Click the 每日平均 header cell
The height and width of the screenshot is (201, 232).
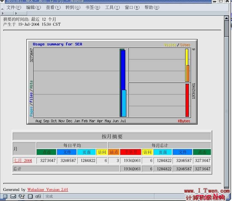coord(72,145)
